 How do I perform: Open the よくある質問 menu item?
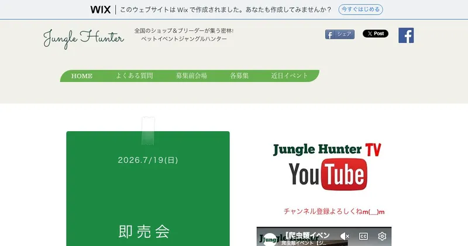click(135, 76)
